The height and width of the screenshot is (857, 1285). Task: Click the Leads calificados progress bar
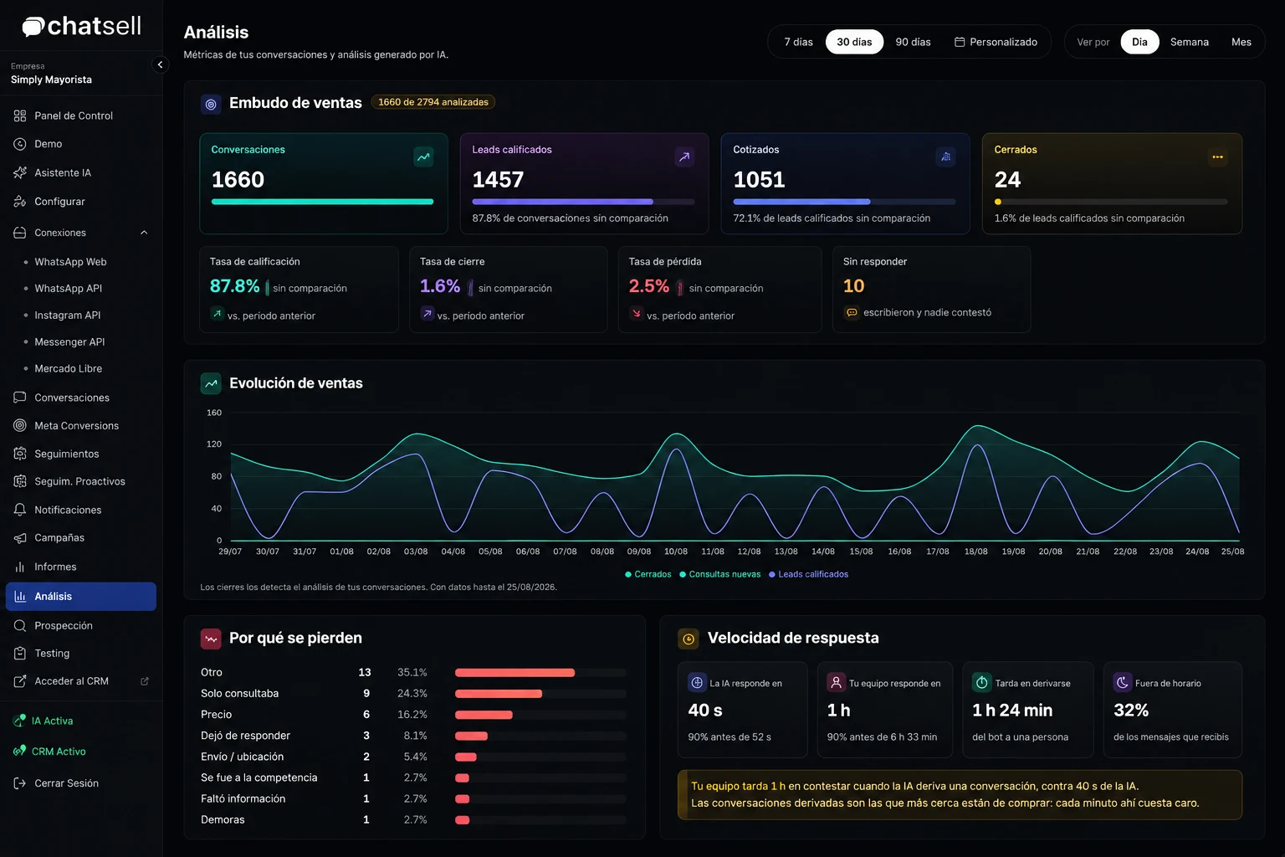point(583,202)
